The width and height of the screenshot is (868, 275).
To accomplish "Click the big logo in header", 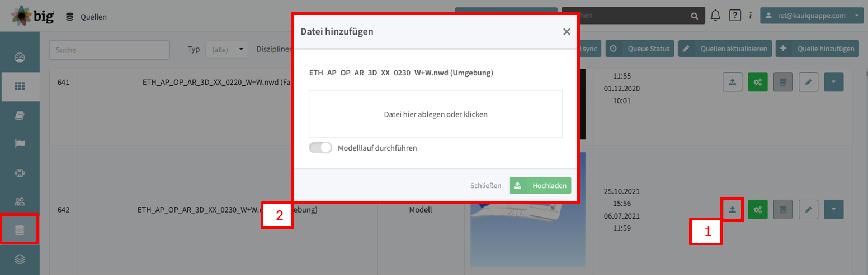I will click(x=32, y=16).
